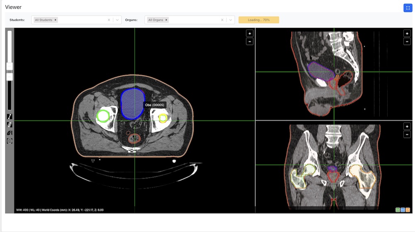Click the black lower part of slider track
Screen dimensions: 415x232
[10, 95]
